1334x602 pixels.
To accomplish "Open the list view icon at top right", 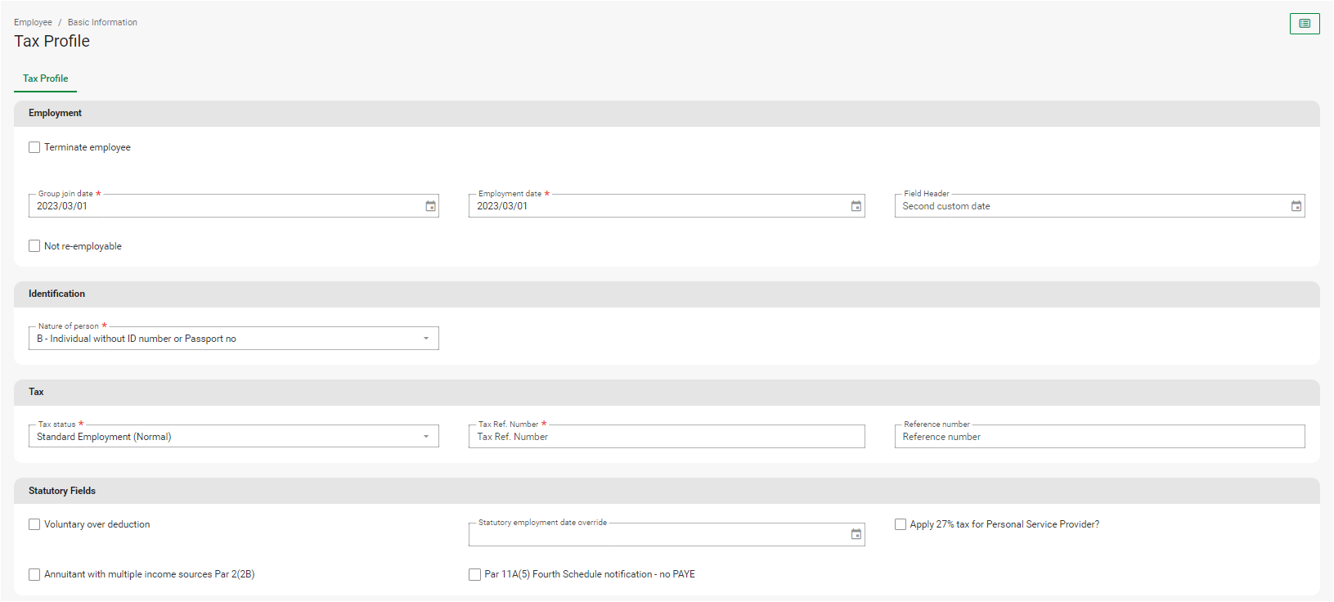I will 1304,24.
